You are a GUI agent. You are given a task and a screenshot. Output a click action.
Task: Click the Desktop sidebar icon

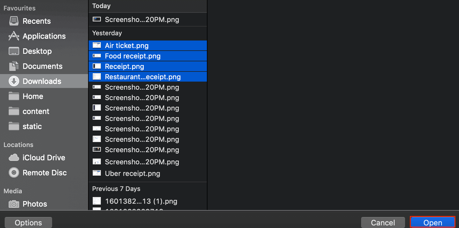click(x=14, y=51)
